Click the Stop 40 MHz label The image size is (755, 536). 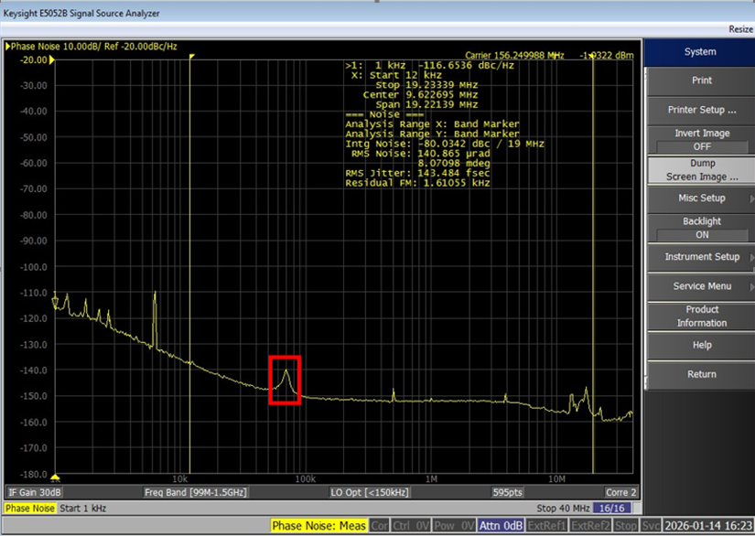pyautogui.click(x=563, y=509)
